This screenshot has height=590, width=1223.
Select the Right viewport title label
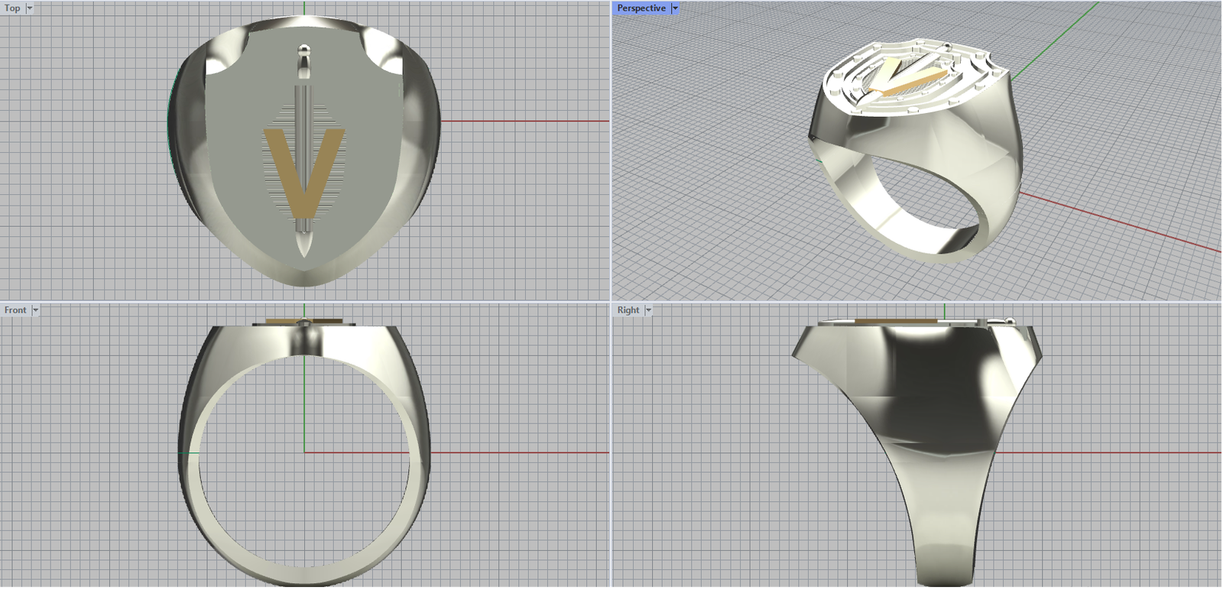628,310
